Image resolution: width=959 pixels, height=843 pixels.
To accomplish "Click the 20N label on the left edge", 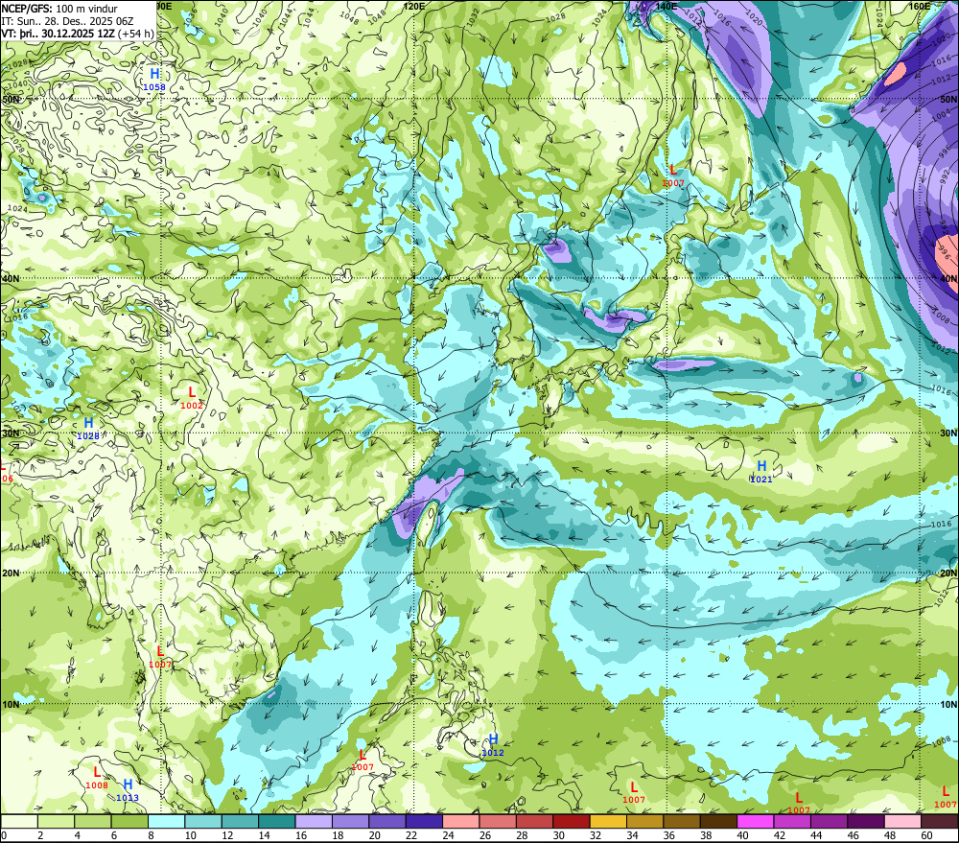I will 11,574.
